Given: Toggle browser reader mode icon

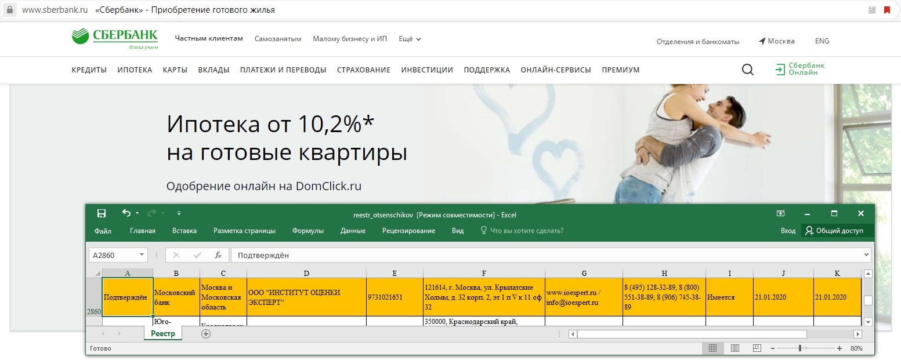Looking at the screenshot, I should click(x=872, y=10).
